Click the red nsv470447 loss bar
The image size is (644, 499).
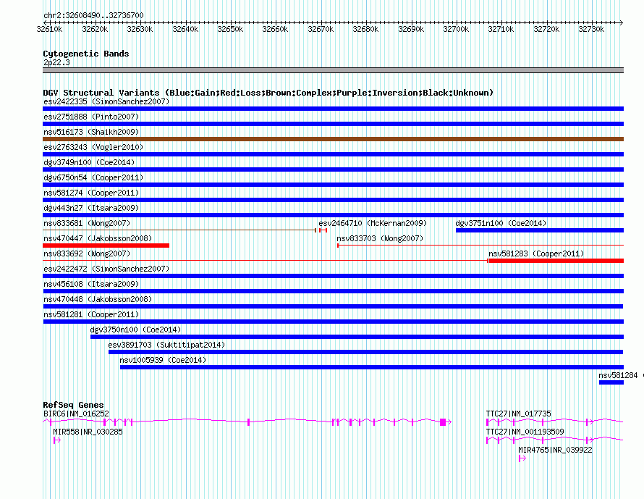tap(106, 246)
